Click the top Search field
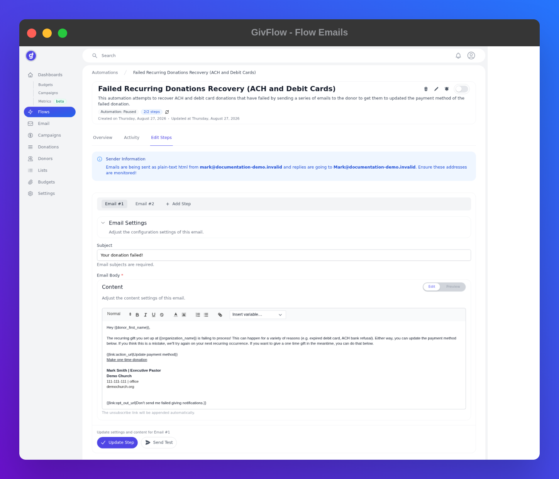The width and height of the screenshot is (559, 479). point(284,56)
